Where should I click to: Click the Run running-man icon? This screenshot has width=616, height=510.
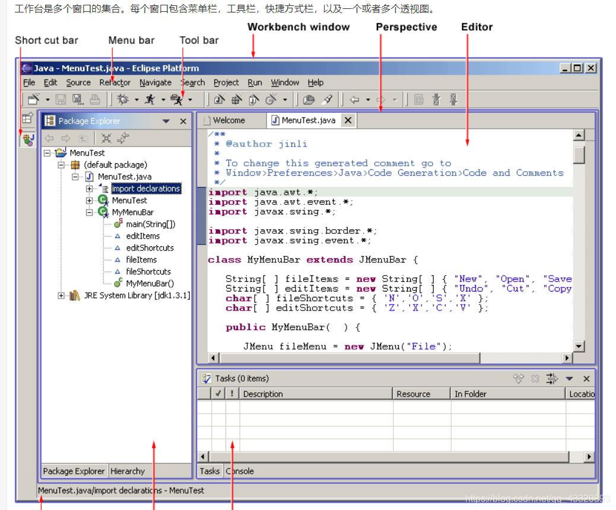tap(150, 99)
